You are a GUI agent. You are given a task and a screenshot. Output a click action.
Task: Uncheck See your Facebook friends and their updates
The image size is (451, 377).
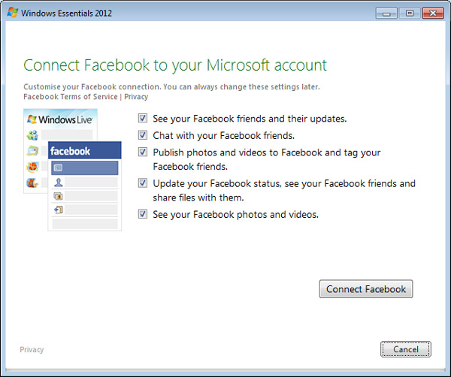point(143,118)
